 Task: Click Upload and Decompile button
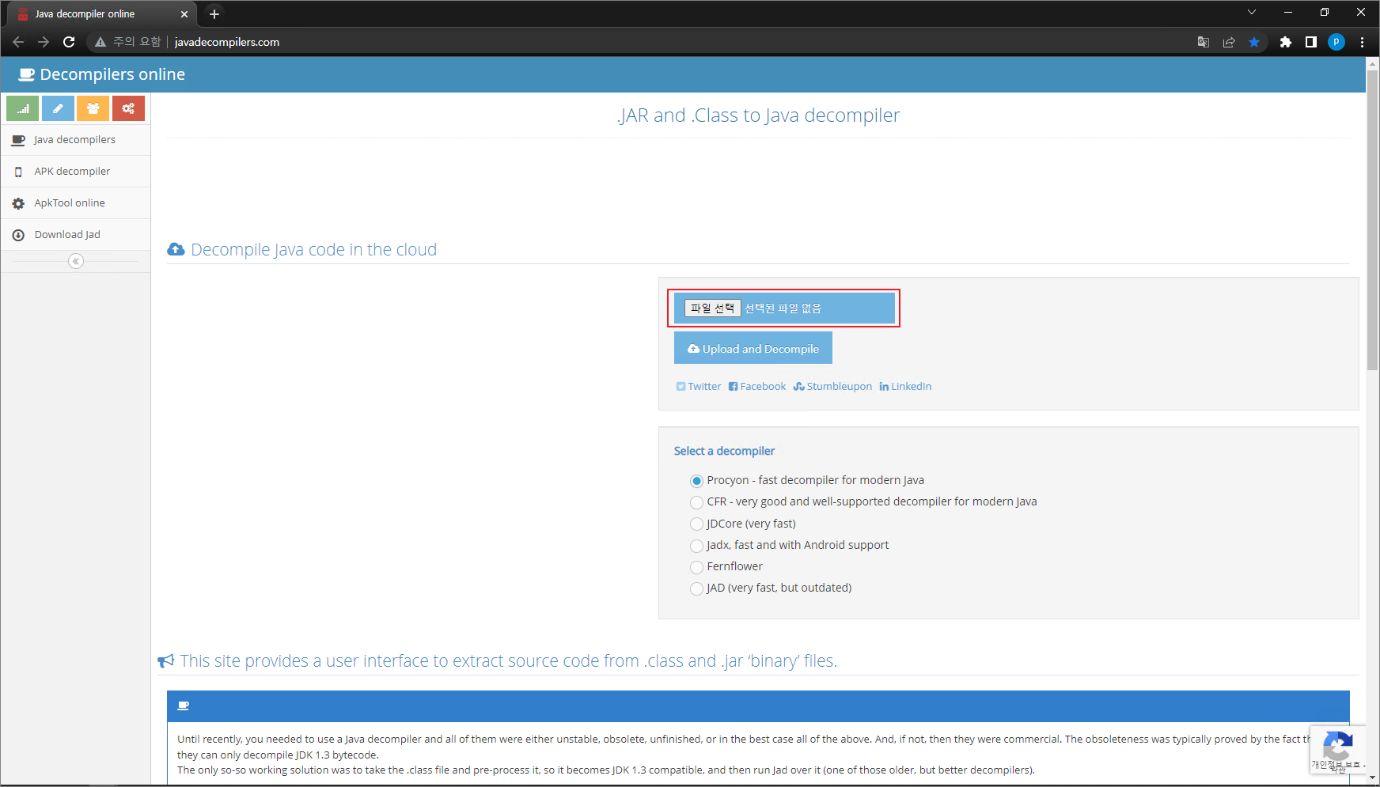pos(753,348)
